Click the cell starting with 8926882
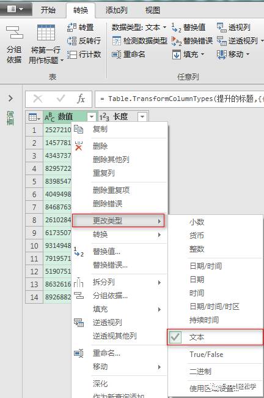This screenshot has width=264, height=398. [58, 297]
